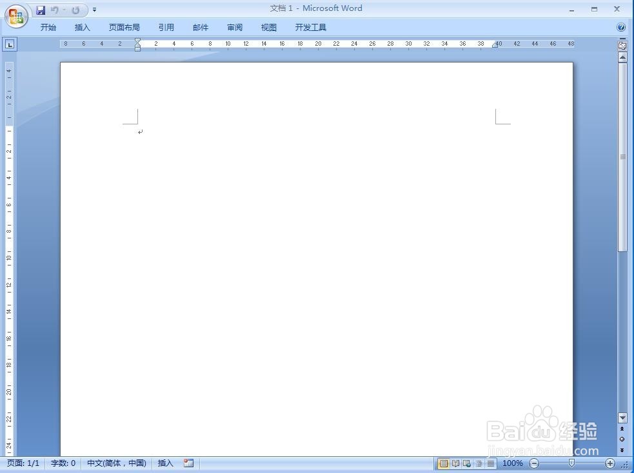
Task: Click the zoom slider handle
Action: pos(571,463)
